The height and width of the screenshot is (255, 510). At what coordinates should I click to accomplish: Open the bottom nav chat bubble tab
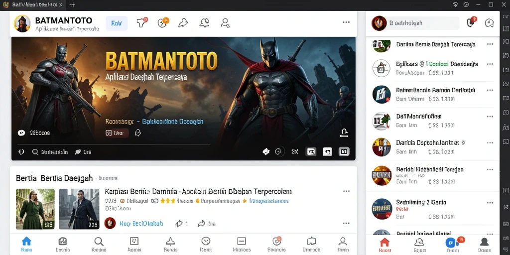(311, 244)
